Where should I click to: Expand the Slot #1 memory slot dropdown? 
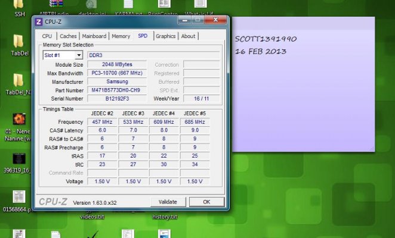[x=79, y=55]
